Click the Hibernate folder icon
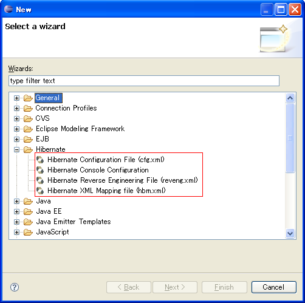The height and width of the screenshot is (303, 305). tap(28, 149)
